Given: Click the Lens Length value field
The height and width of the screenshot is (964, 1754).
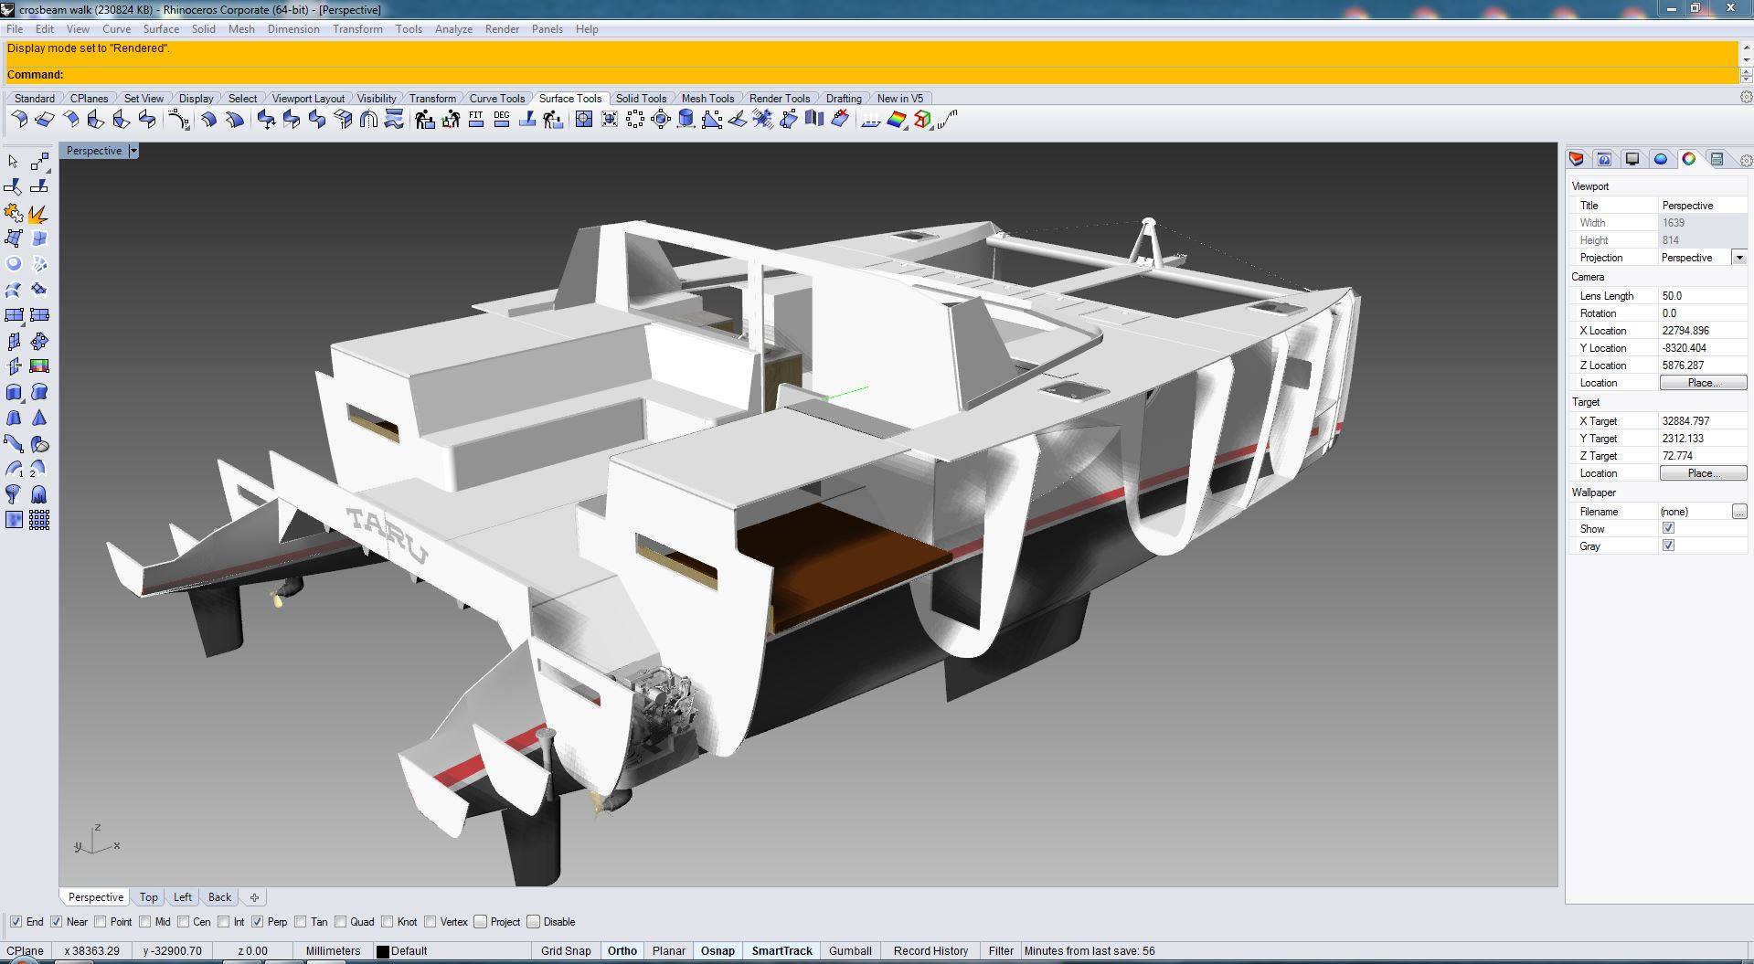Looking at the screenshot, I should tap(1702, 296).
